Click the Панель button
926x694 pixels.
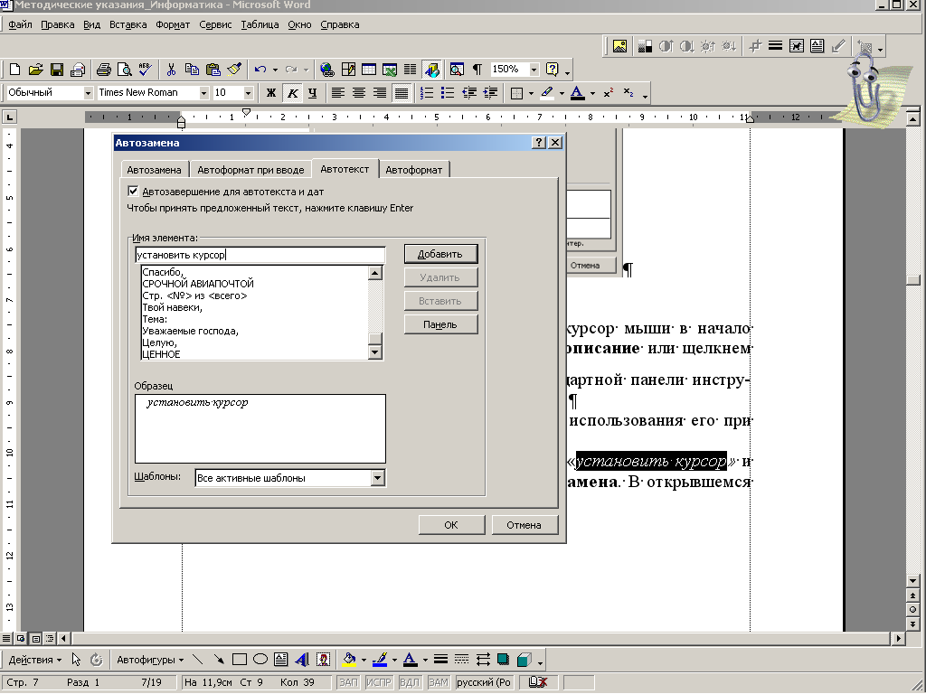(440, 324)
